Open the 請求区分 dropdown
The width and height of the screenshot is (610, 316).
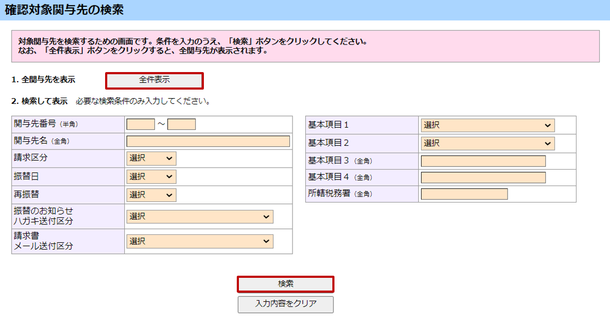pyautogui.click(x=151, y=159)
